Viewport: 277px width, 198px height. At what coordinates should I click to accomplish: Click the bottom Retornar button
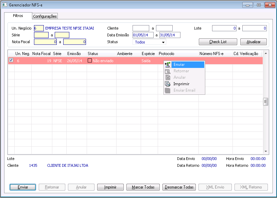tap(52, 187)
